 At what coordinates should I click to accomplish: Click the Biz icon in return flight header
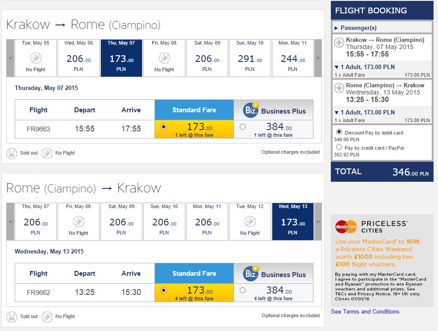coord(251,274)
